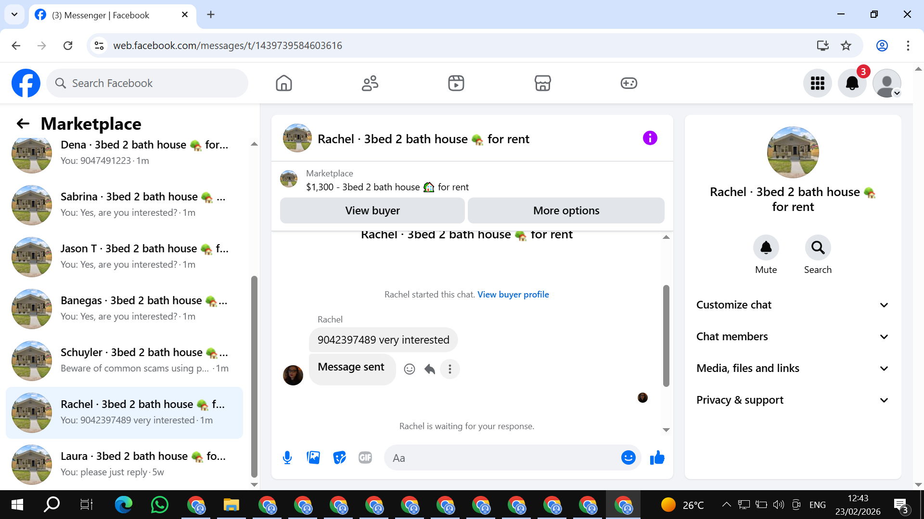Open the install app icon in address bar
The image size is (924, 519).
click(822, 46)
